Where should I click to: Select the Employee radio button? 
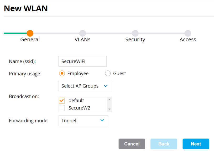[x=62, y=74]
